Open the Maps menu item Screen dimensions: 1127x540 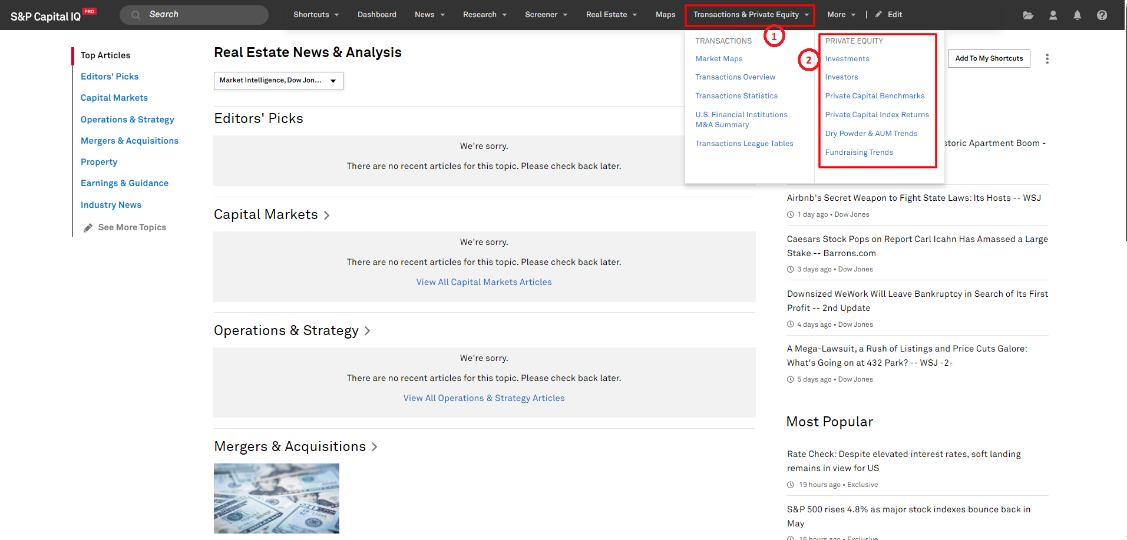point(665,15)
